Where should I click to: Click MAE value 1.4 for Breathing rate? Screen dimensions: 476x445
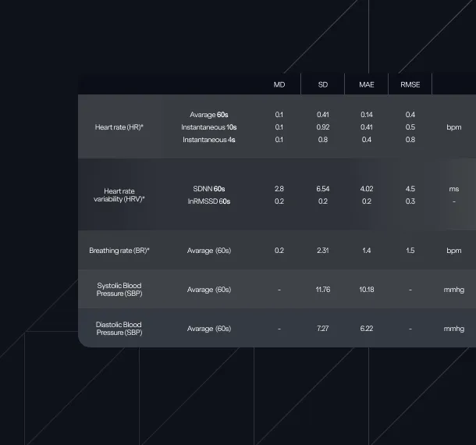point(367,251)
